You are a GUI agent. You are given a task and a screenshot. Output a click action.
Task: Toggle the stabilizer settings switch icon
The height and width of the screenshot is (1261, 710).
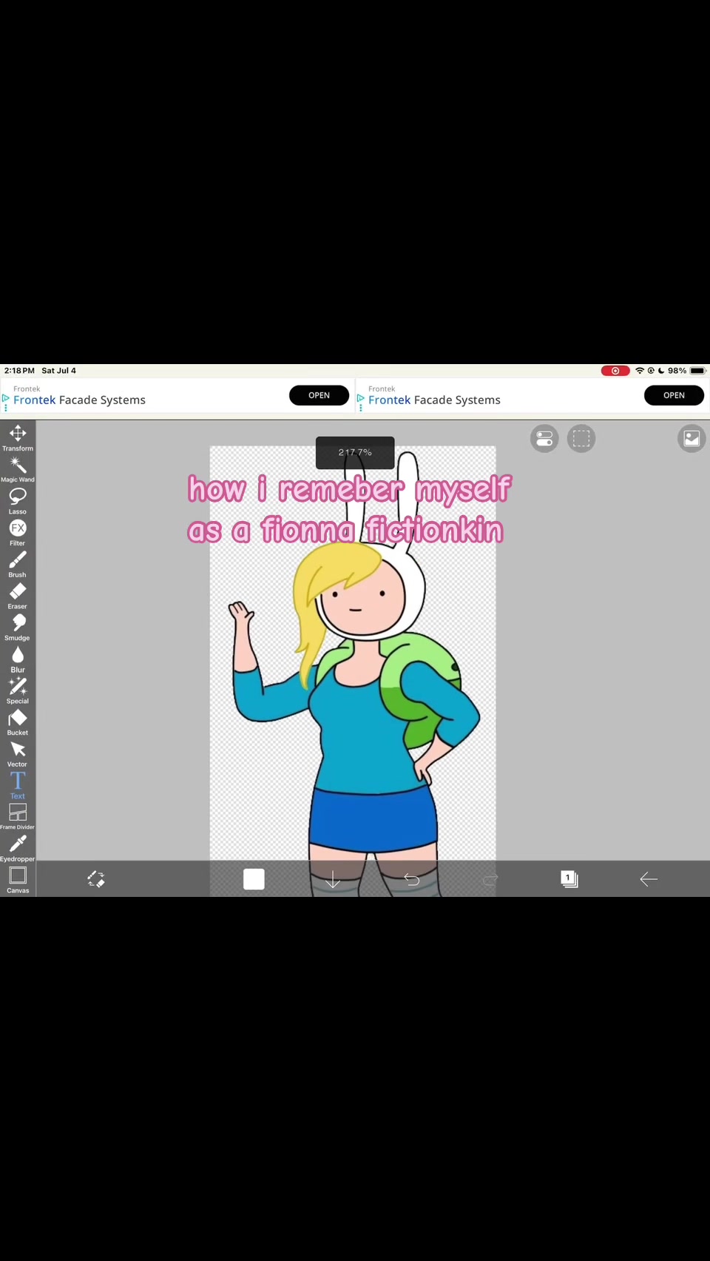pos(544,438)
